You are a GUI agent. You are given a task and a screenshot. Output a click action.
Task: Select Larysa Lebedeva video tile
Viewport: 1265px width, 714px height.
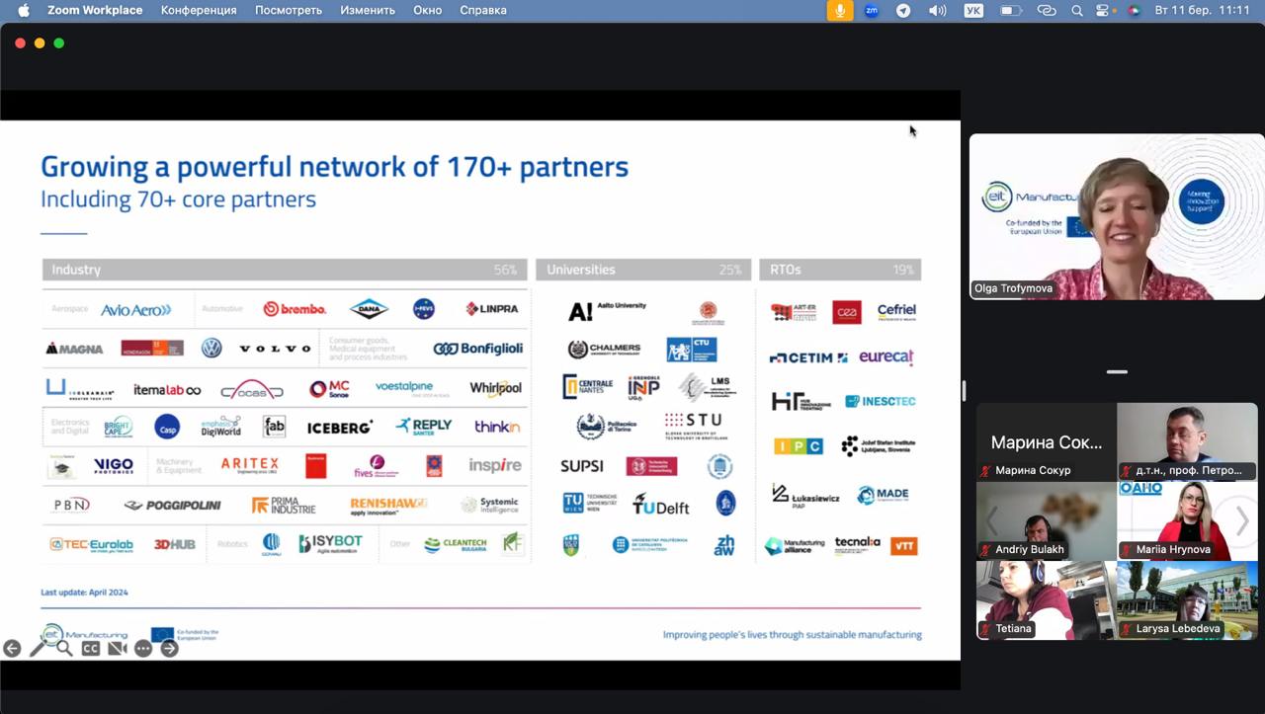[x=1187, y=599]
